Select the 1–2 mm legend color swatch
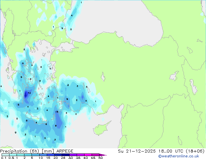This screenshot has height=159, width=206. [x=20, y=155]
